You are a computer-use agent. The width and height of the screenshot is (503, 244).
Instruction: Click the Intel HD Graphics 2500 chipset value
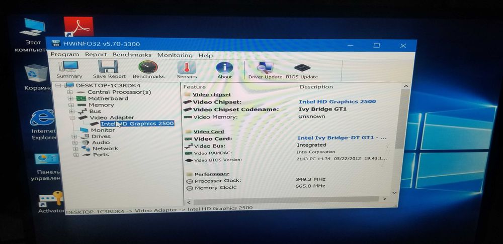[x=337, y=102]
